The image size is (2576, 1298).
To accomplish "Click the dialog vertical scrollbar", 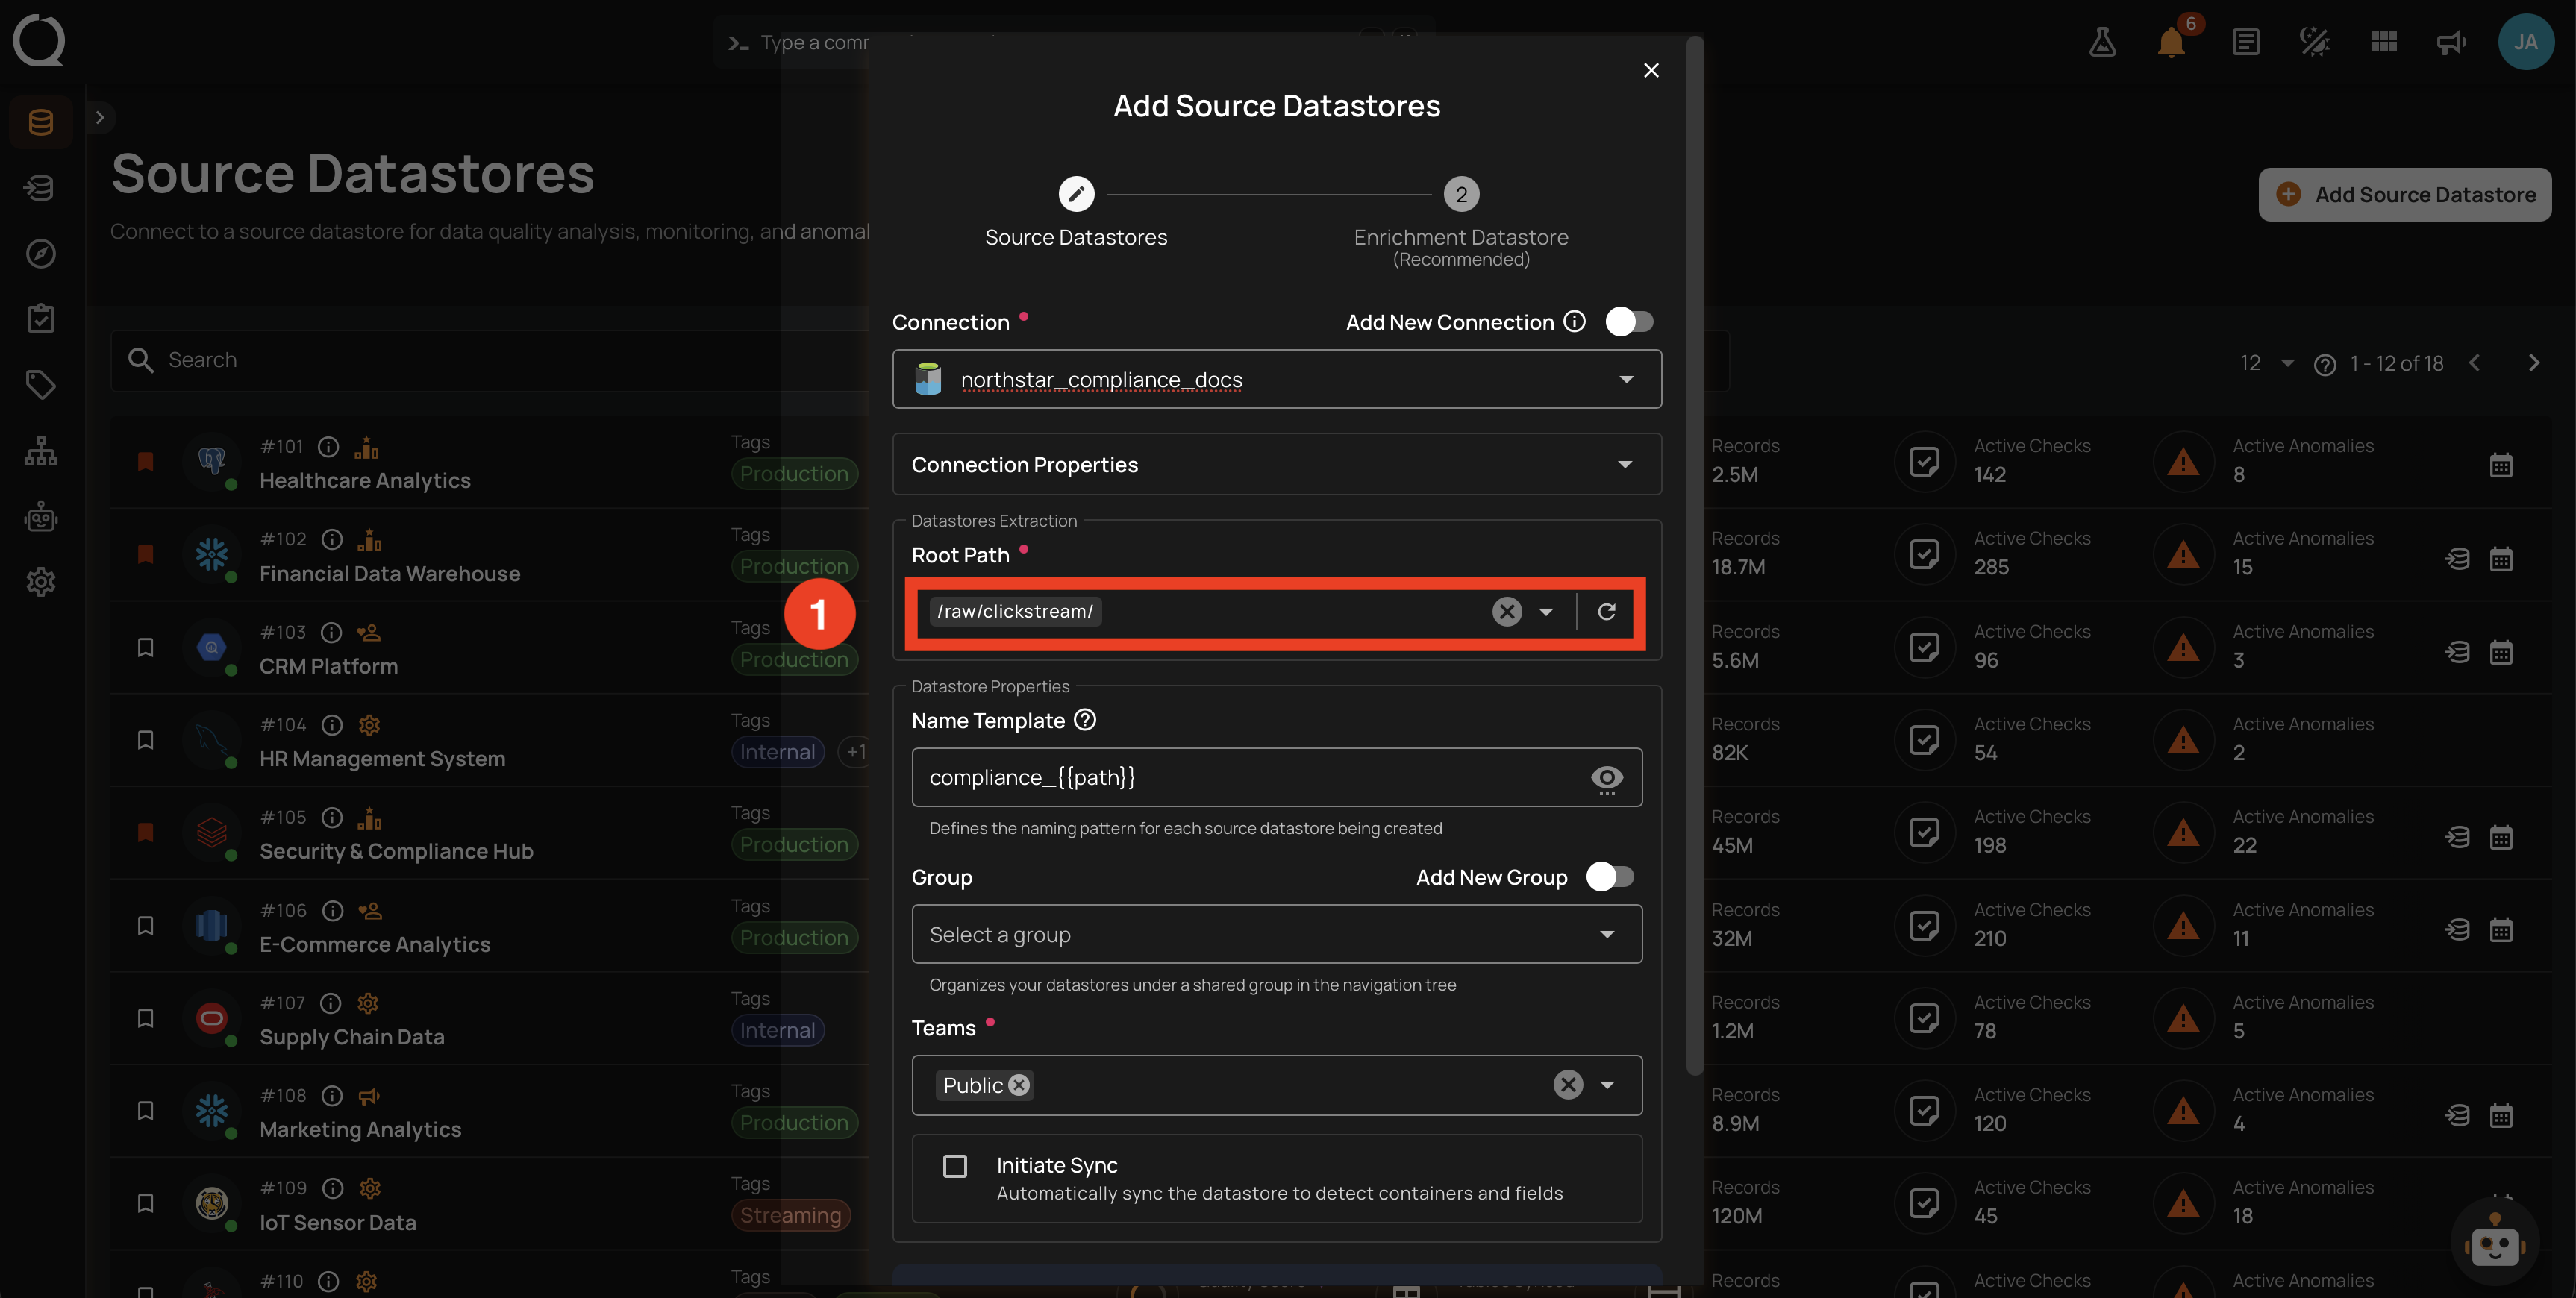I will tap(1693, 555).
